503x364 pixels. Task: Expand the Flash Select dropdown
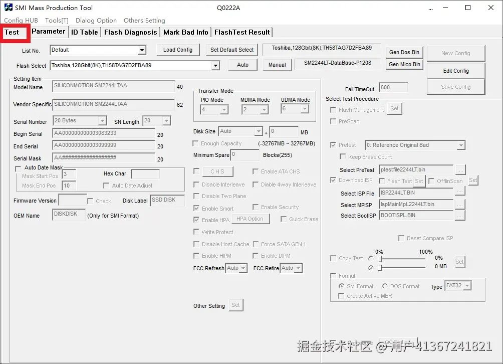click(x=215, y=66)
